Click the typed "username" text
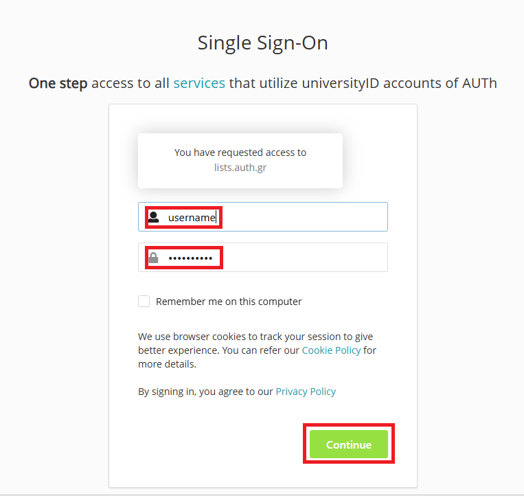 pos(192,217)
